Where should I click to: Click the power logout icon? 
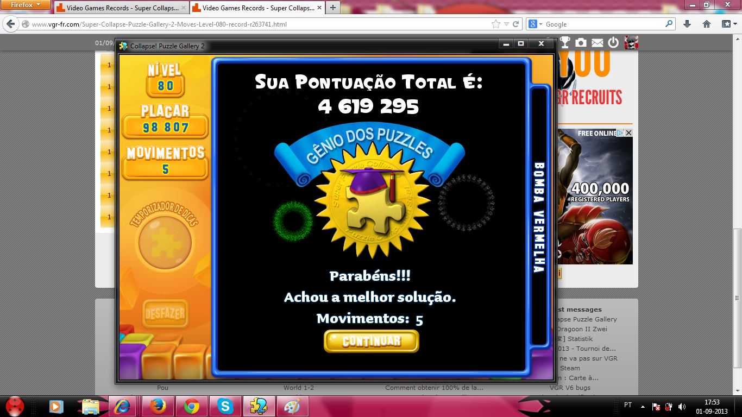pyautogui.click(x=613, y=42)
